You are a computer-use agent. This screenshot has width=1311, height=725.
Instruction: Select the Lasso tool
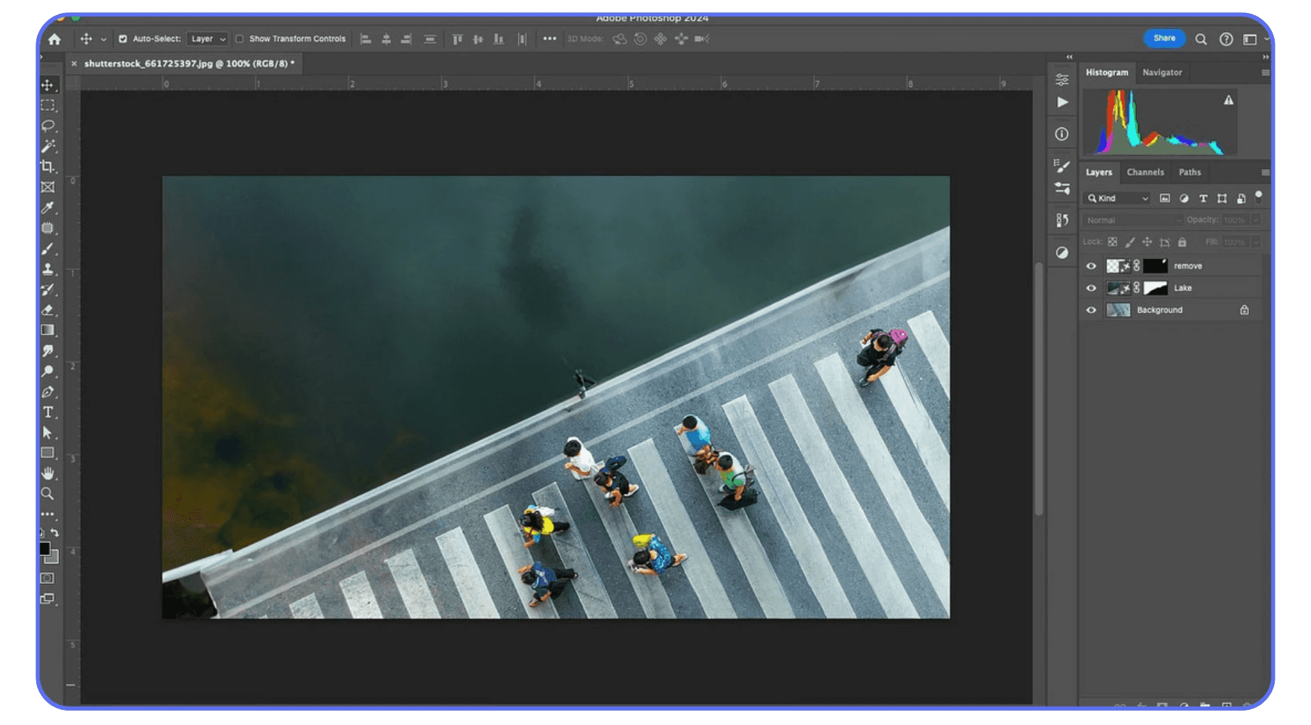pyautogui.click(x=48, y=125)
